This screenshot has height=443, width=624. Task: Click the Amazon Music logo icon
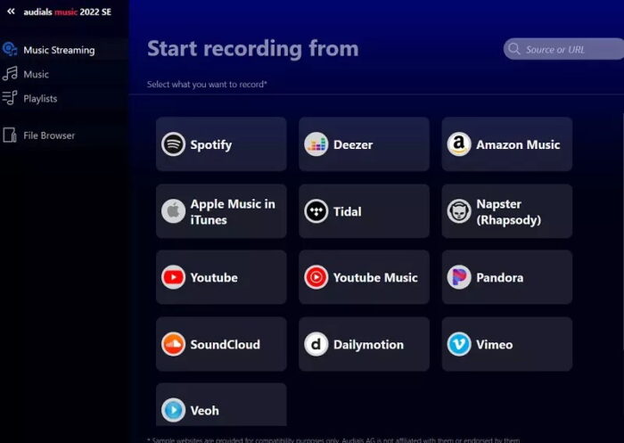[x=459, y=144]
